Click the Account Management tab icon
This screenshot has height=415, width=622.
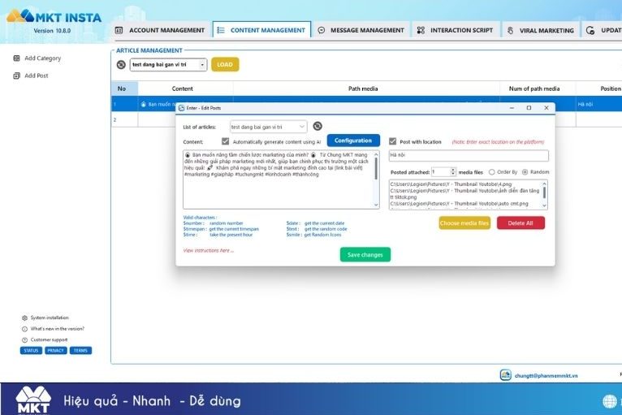pyautogui.click(x=119, y=30)
